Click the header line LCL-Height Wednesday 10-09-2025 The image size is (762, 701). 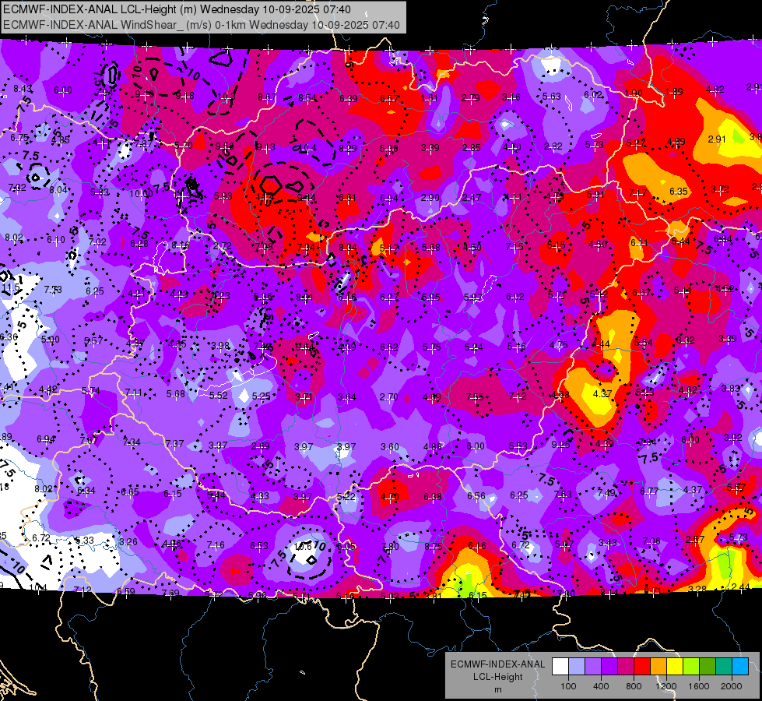click(177, 9)
